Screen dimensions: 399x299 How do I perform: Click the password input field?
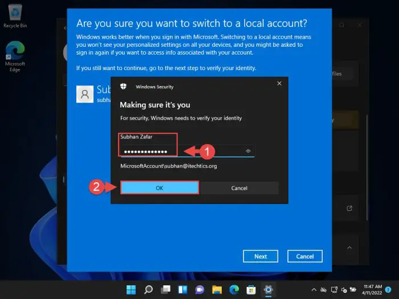pos(182,151)
